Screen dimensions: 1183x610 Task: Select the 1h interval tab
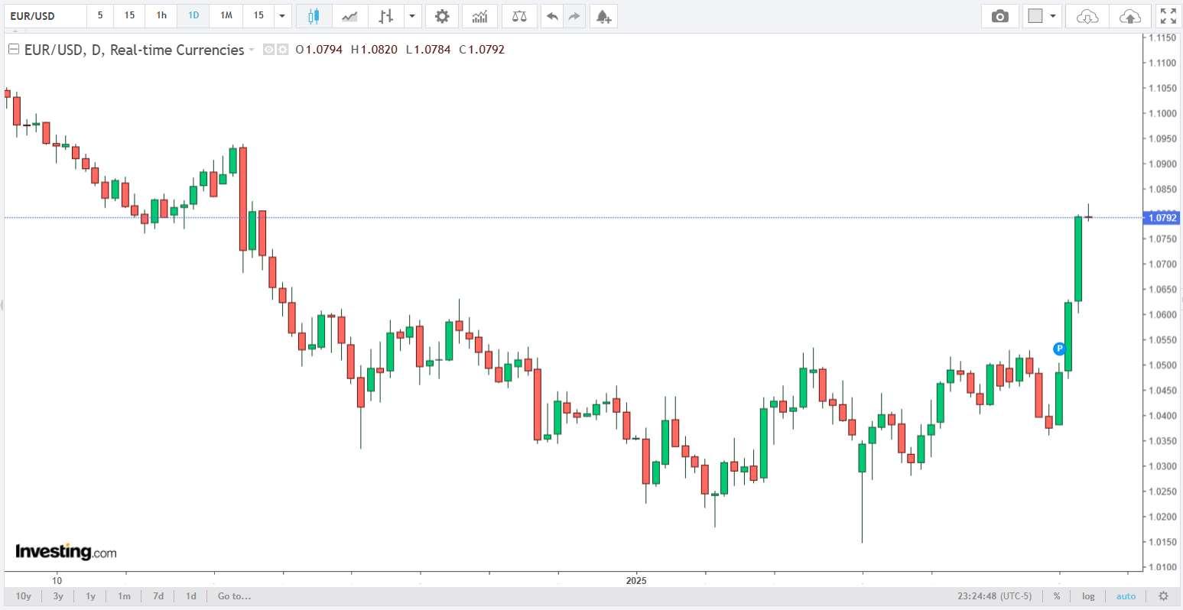pos(161,16)
